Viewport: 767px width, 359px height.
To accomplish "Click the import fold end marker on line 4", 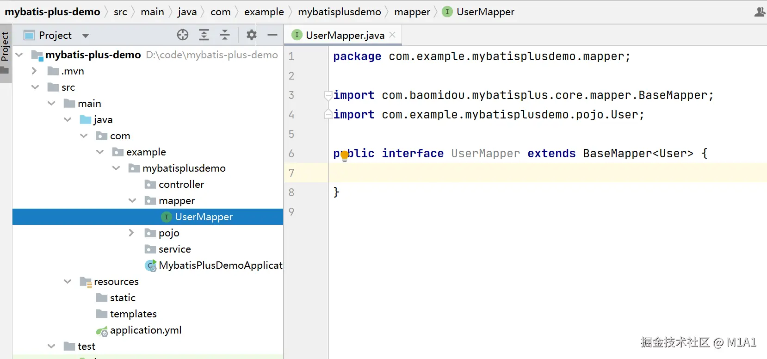I will (x=328, y=114).
